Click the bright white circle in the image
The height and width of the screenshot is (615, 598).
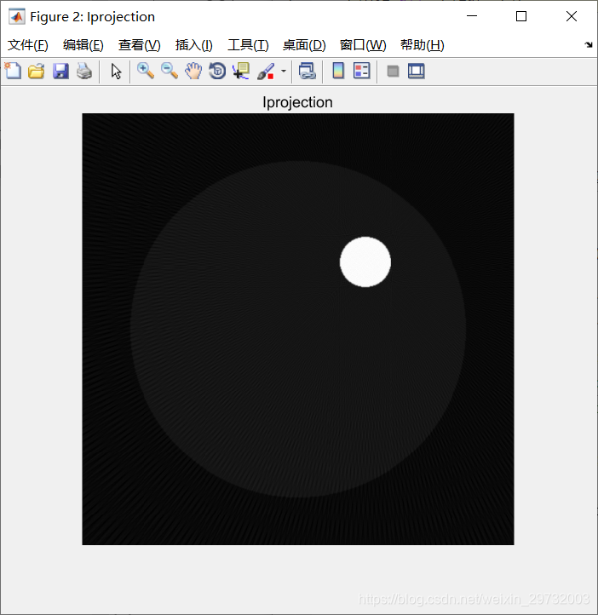click(365, 262)
